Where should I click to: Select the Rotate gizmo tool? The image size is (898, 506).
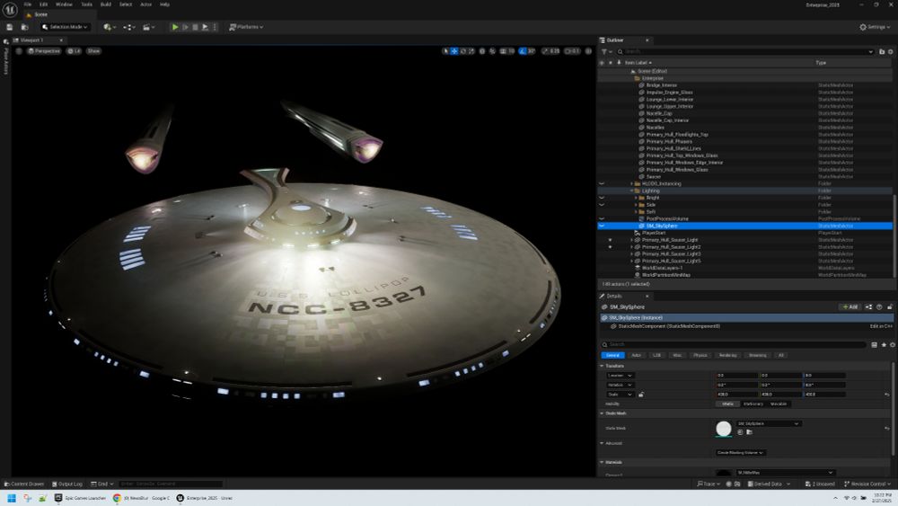pyautogui.click(x=462, y=51)
